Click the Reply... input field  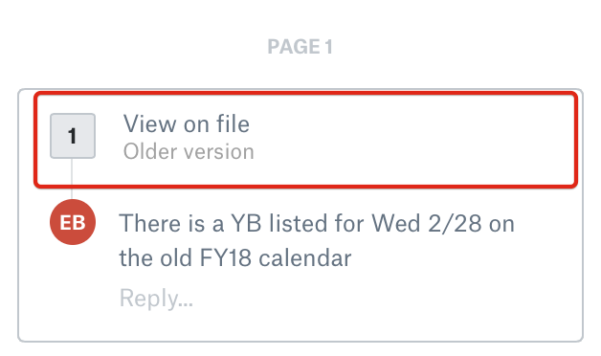click(x=156, y=299)
